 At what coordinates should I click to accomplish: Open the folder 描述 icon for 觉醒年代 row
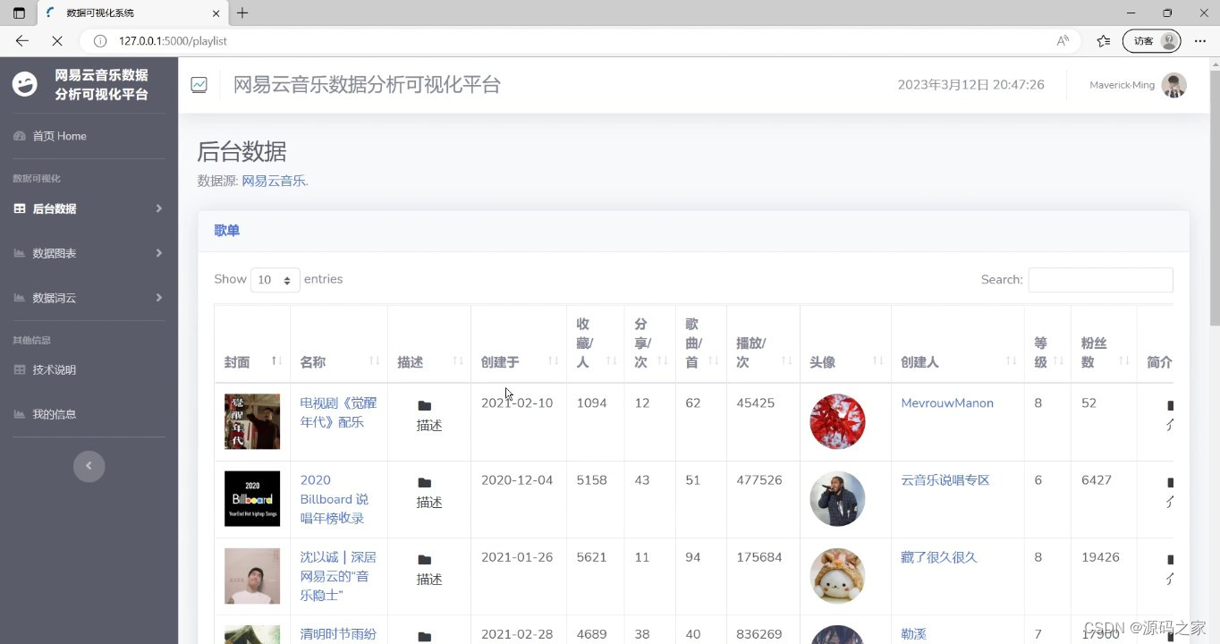tap(425, 406)
